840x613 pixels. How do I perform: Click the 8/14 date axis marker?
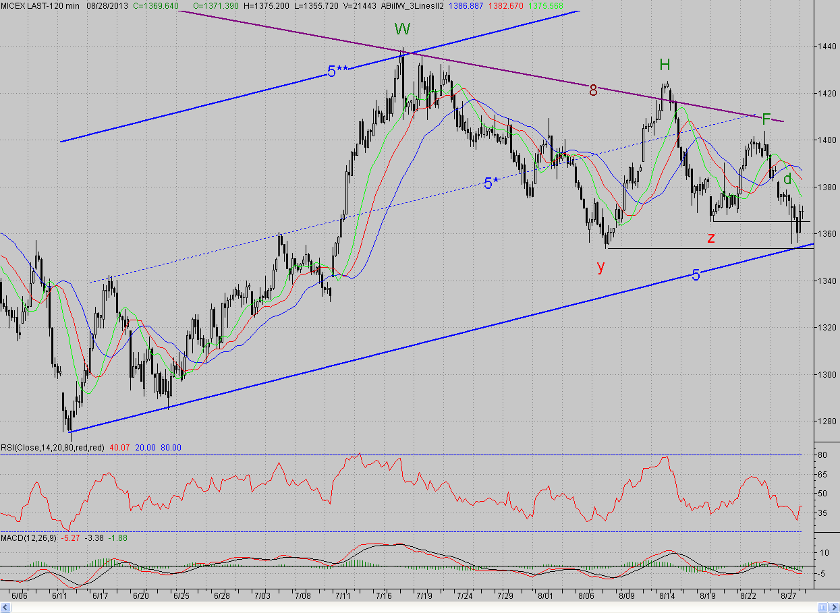coord(667,596)
